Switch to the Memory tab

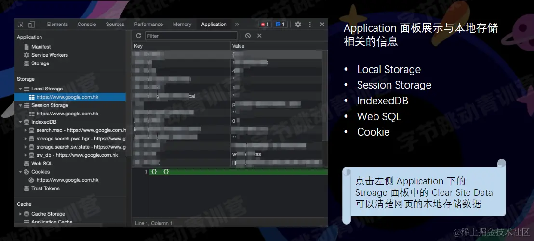pos(182,25)
